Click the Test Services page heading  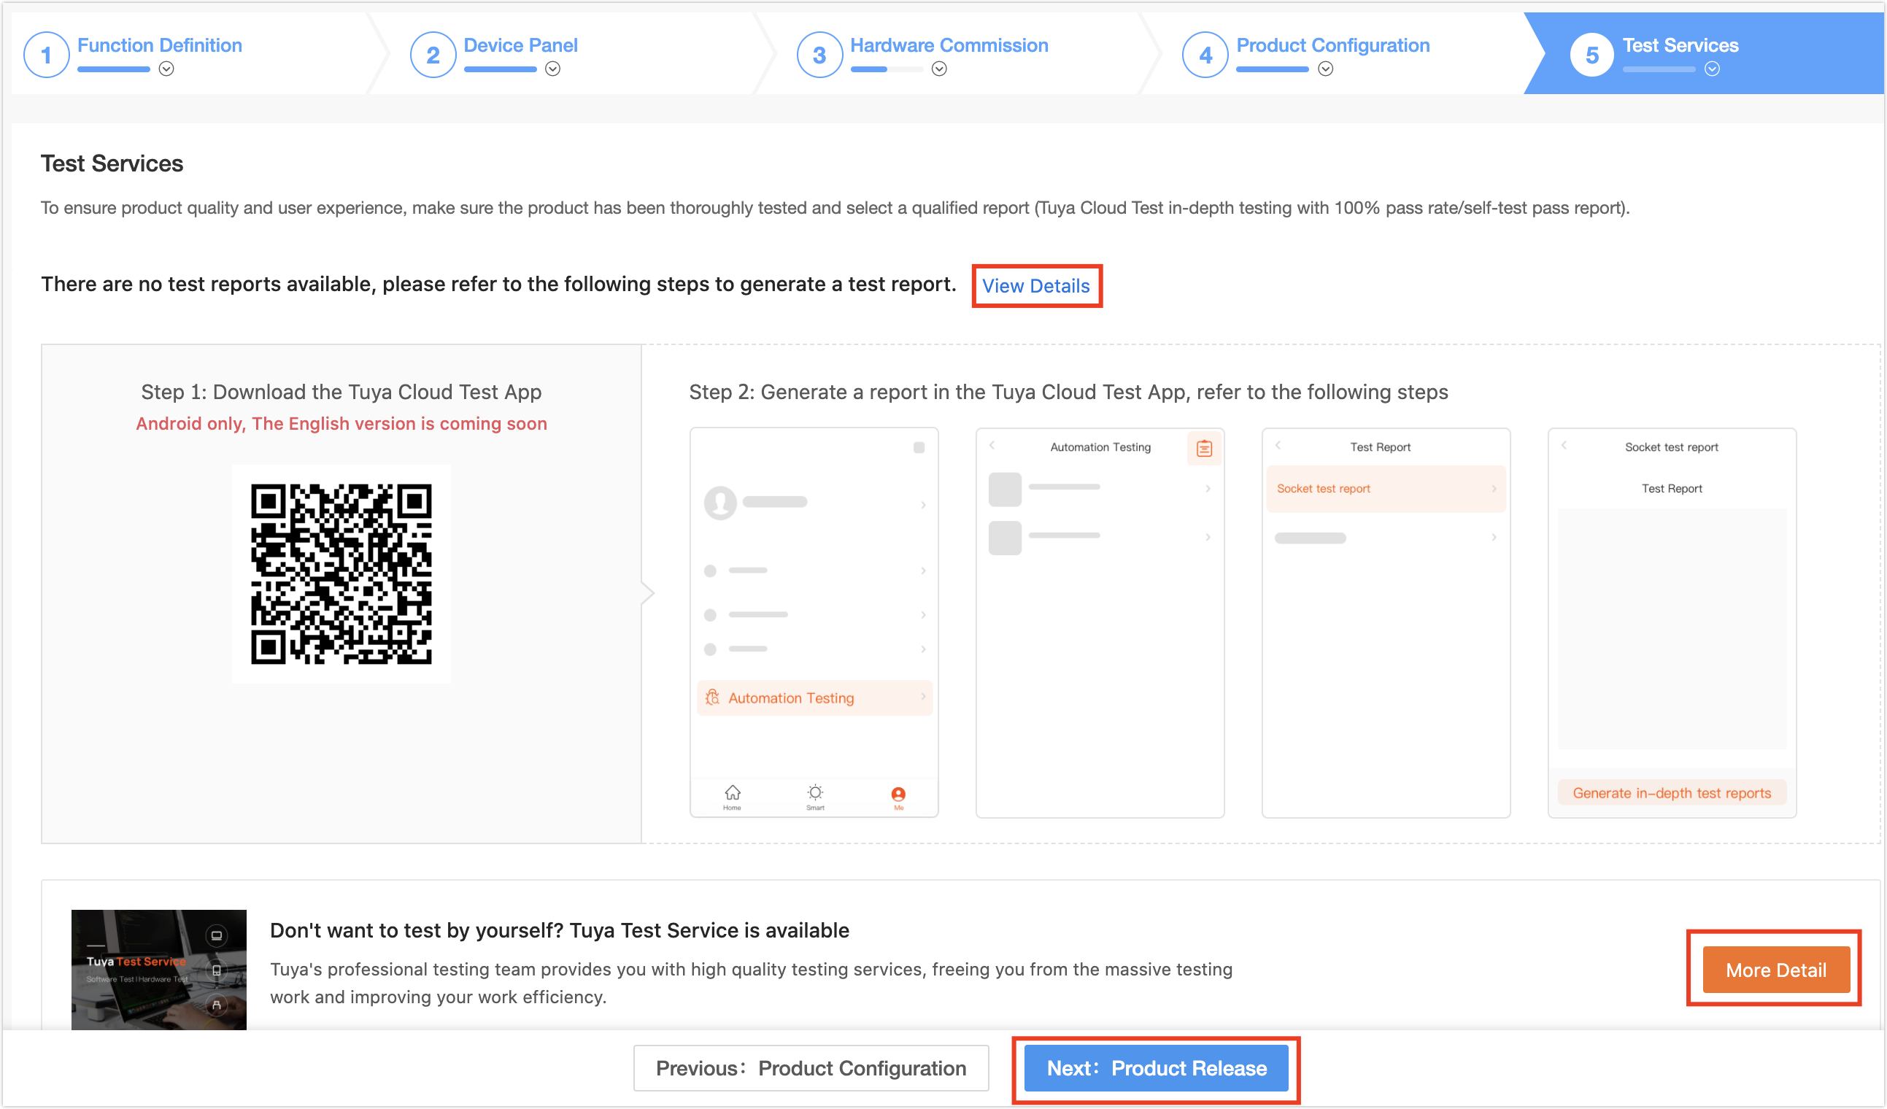[x=112, y=163]
